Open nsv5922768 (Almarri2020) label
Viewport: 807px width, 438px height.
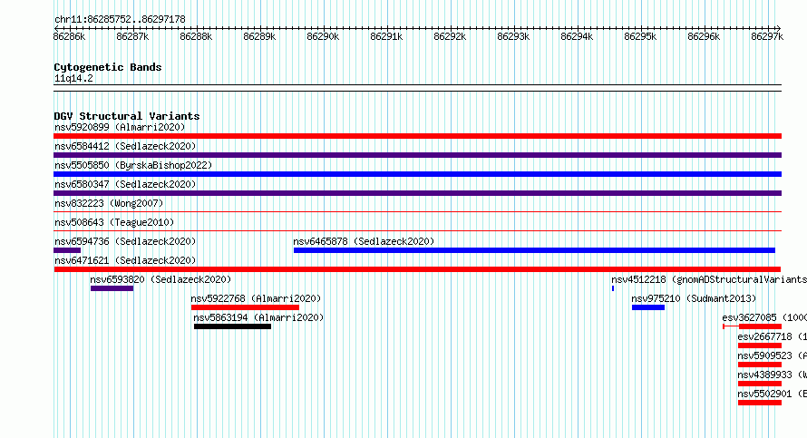click(x=256, y=298)
